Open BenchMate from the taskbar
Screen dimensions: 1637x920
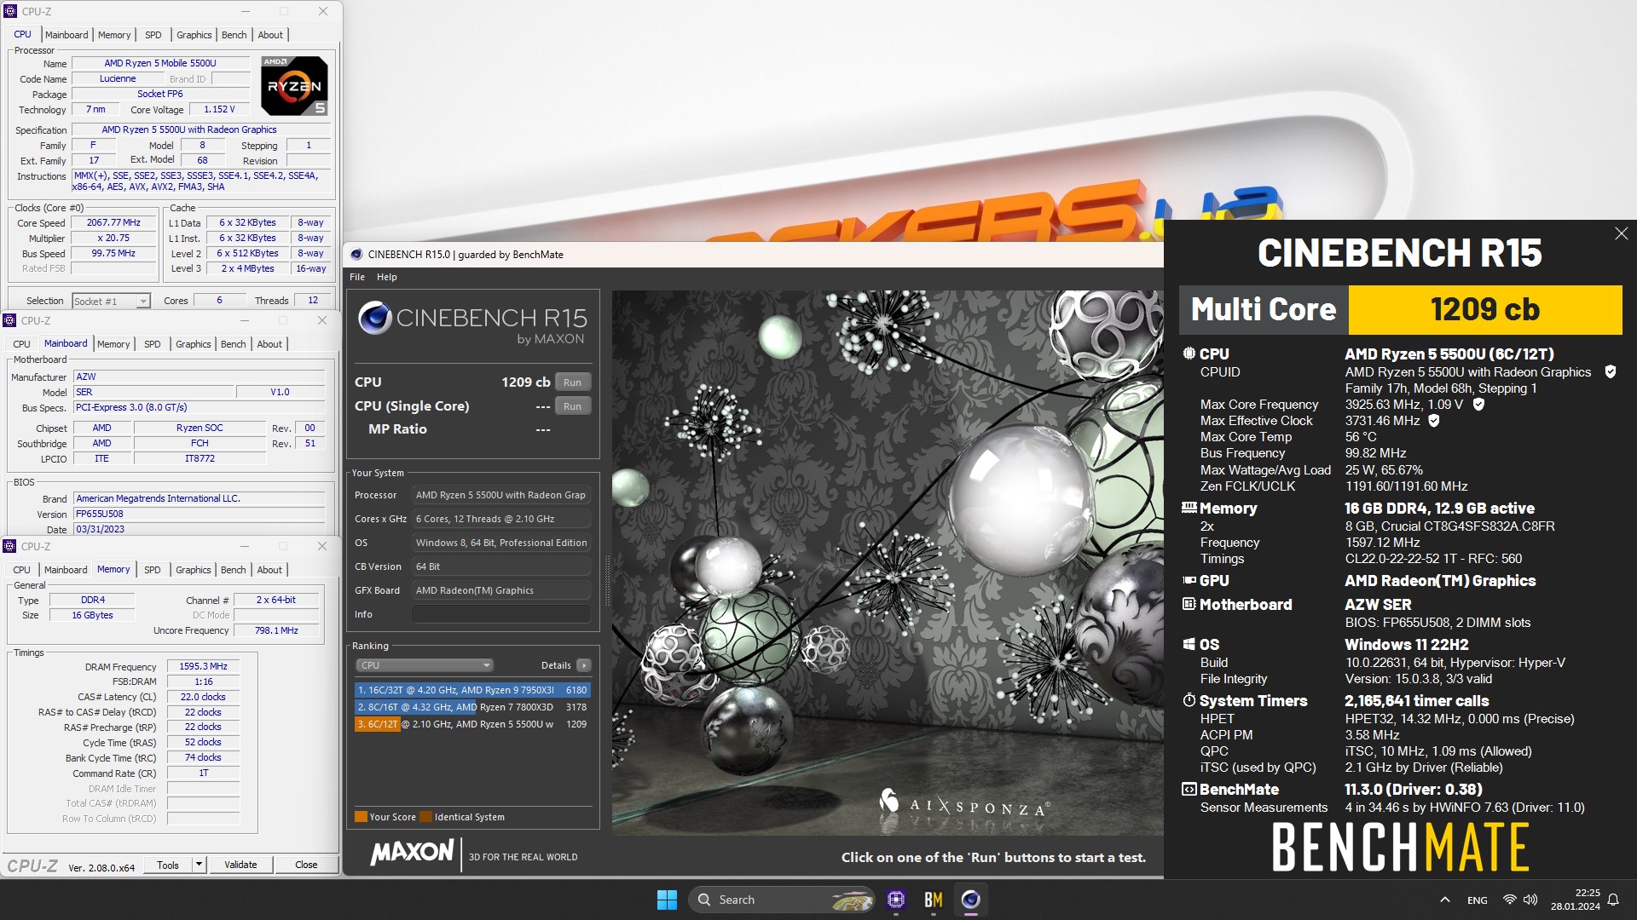[933, 900]
